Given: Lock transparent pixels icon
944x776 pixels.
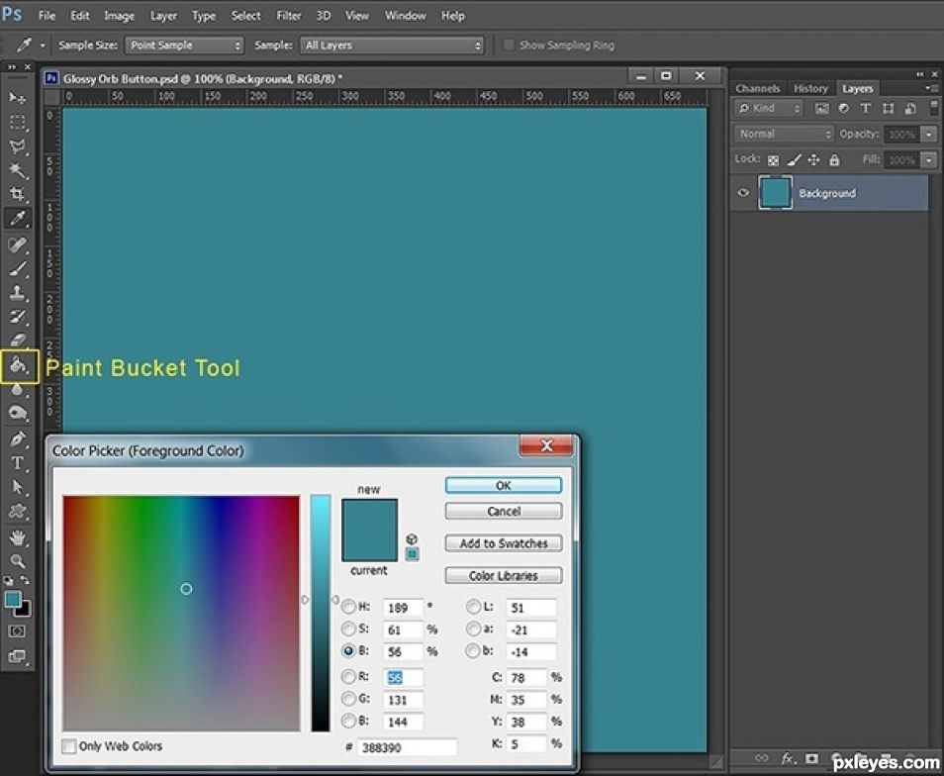Looking at the screenshot, I should coord(774,160).
